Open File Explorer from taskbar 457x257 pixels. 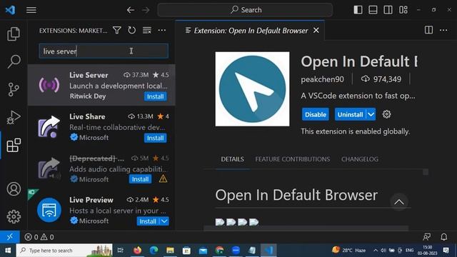coord(170,251)
